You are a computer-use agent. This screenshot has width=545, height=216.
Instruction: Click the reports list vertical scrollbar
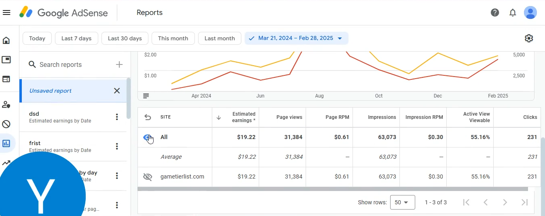(129, 98)
